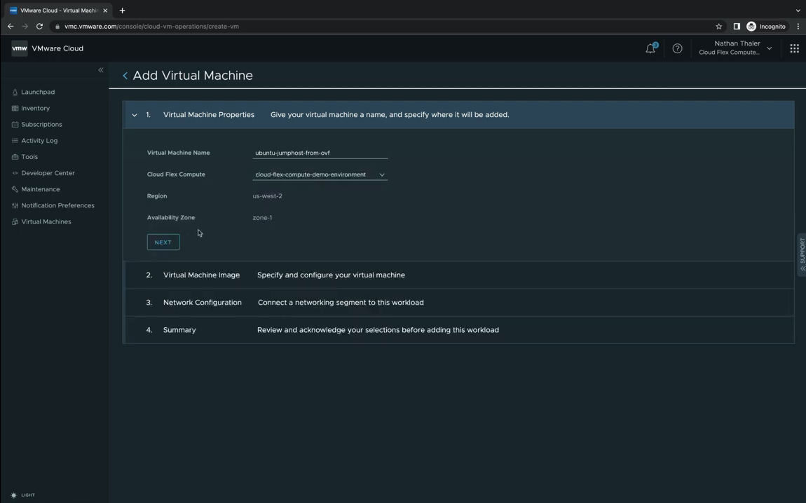Open Maintenance in the sidebar
The height and width of the screenshot is (503, 806).
pyautogui.click(x=41, y=189)
